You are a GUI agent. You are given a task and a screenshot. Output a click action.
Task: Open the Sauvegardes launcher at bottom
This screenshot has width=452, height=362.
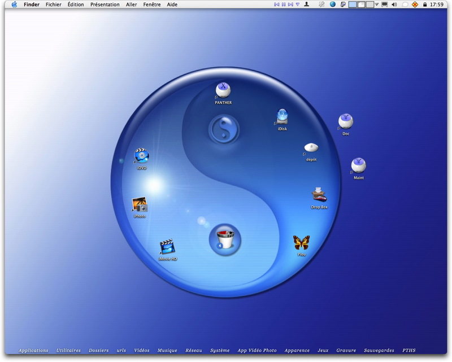pos(379,351)
